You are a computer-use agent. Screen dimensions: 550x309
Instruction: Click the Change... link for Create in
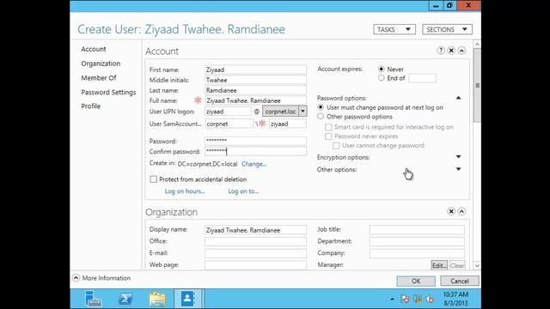coord(254,164)
